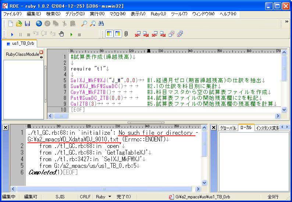The image size is (292, 202).
Task: Open the 実行(R) menu
Action: pyautogui.click(x=97, y=14)
